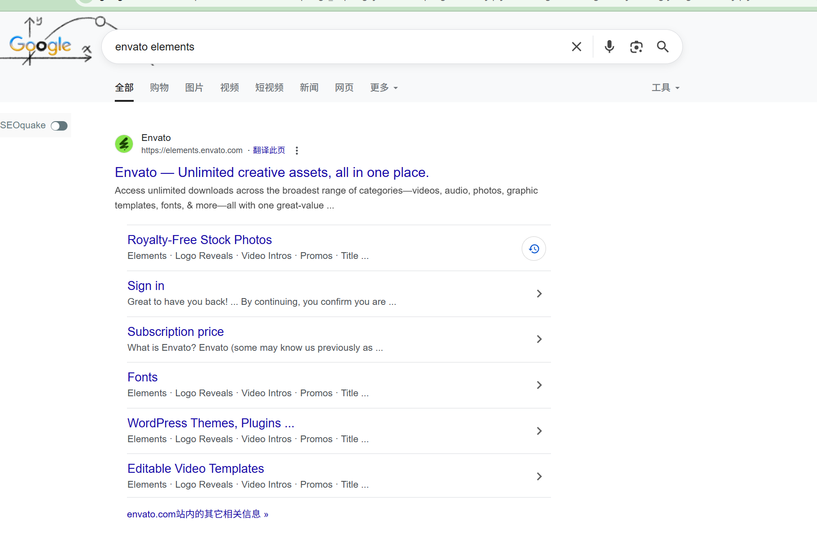Open the Royalty-Free Stock Photos link
Viewport: 817px width, 539px height.
pos(199,240)
